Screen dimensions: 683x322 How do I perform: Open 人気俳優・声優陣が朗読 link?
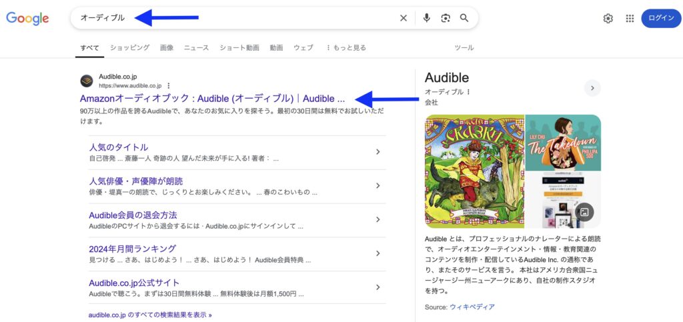(x=136, y=181)
